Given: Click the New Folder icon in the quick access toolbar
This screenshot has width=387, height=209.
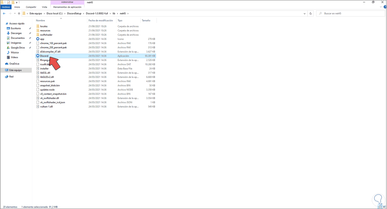Looking at the screenshot, I should pos(13,2).
